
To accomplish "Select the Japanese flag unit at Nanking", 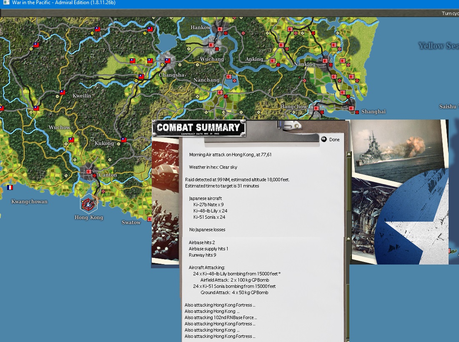I will pyautogui.click(x=325, y=61).
